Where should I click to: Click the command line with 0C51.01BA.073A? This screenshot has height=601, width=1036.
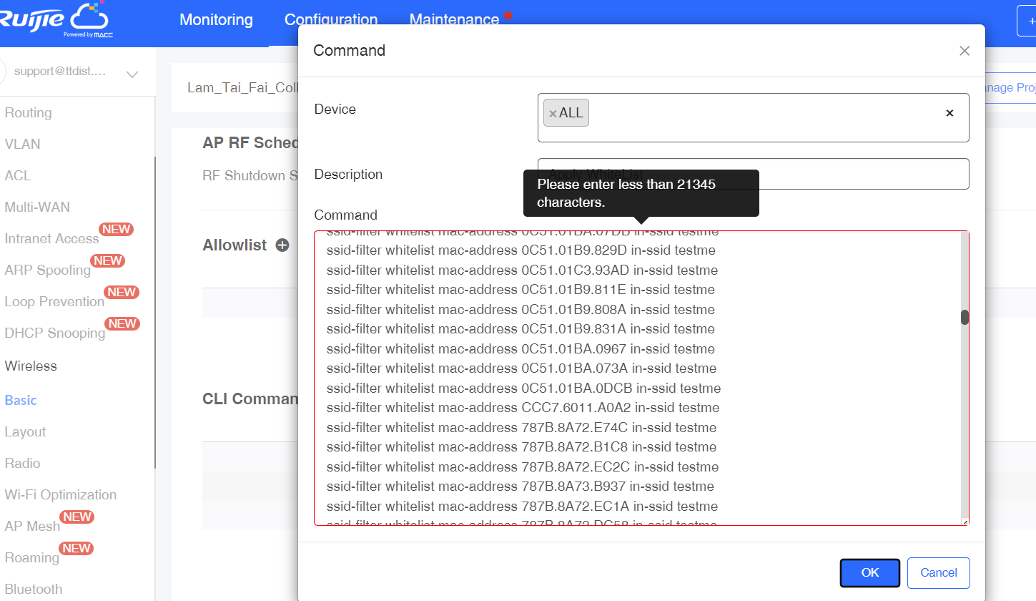(521, 368)
